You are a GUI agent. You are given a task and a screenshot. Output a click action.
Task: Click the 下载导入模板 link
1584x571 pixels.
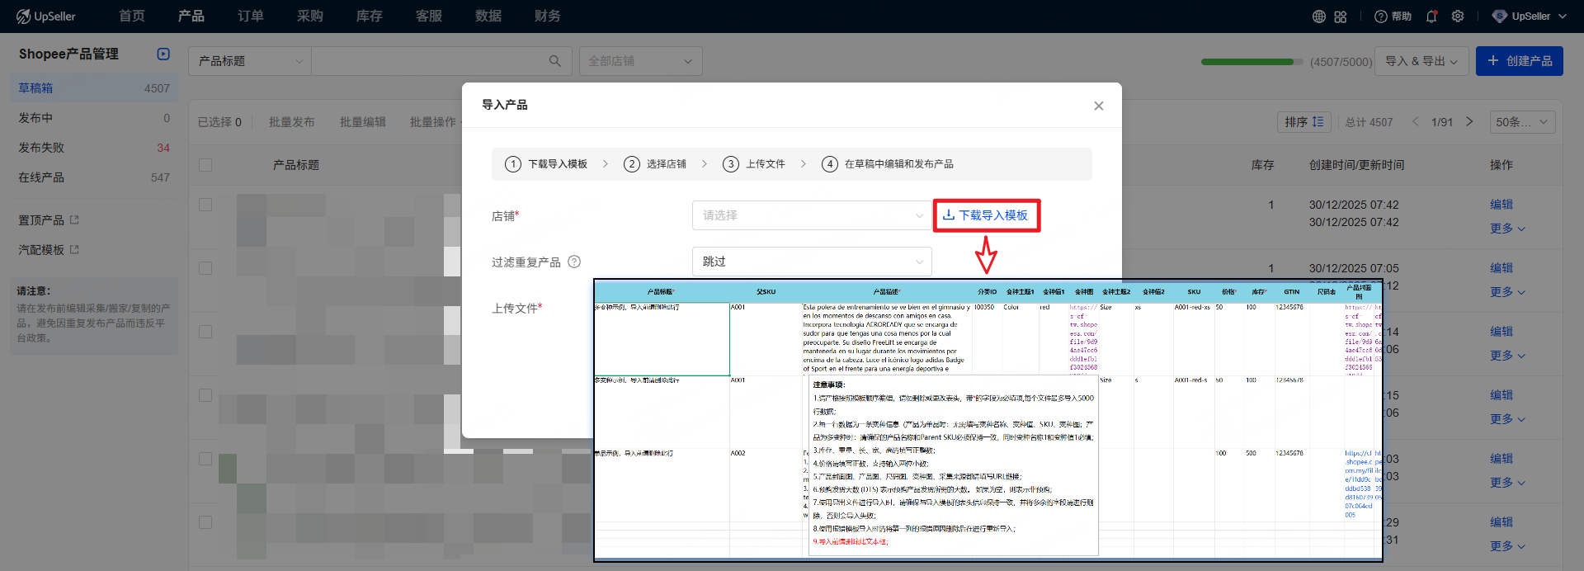point(986,215)
